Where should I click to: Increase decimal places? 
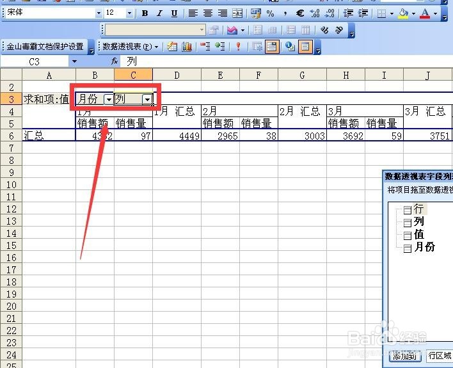click(x=315, y=13)
